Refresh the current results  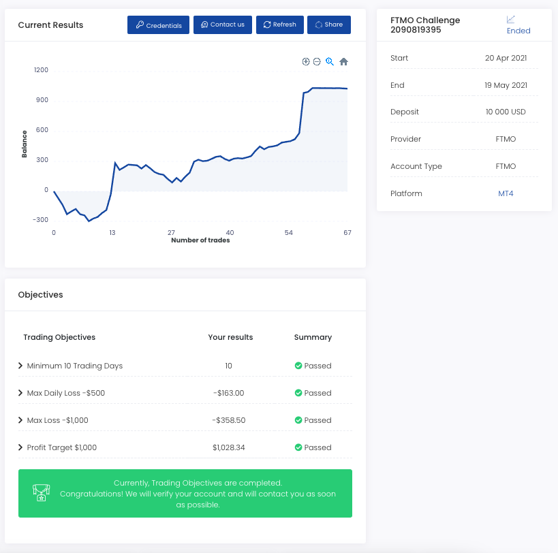click(x=280, y=25)
